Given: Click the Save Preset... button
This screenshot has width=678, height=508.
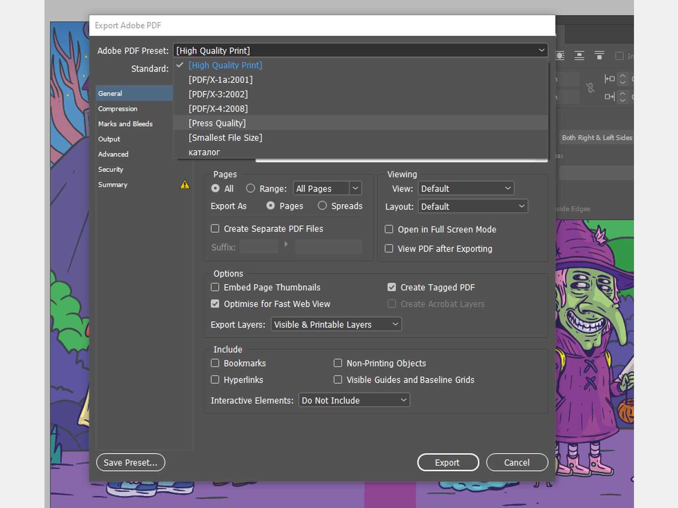Looking at the screenshot, I should (130, 462).
